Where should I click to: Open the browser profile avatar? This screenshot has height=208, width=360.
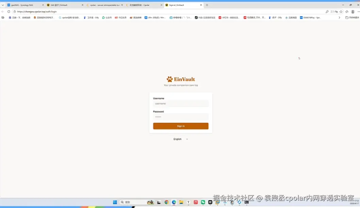point(353,12)
